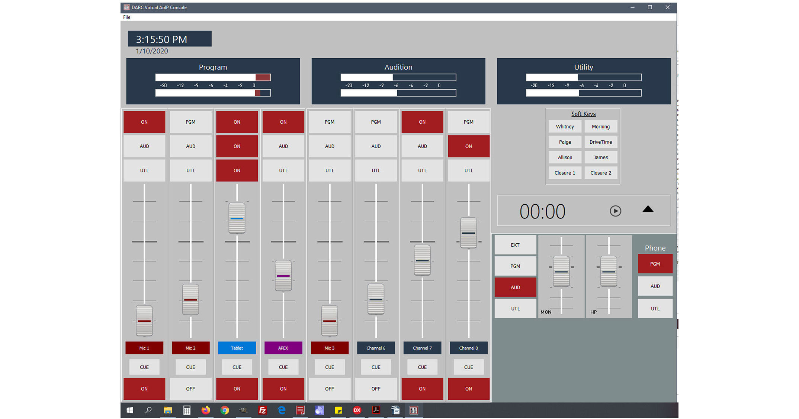Image resolution: width=799 pixels, height=419 pixels.
Task: Assign Mic 2 to the PGM bus
Action: (x=190, y=122)
